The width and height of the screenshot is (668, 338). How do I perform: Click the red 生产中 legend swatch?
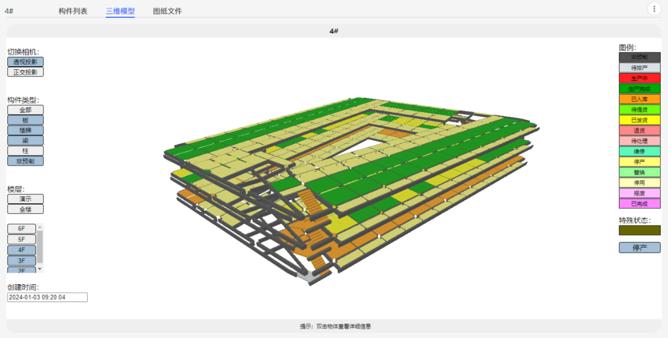click(640, 78)
